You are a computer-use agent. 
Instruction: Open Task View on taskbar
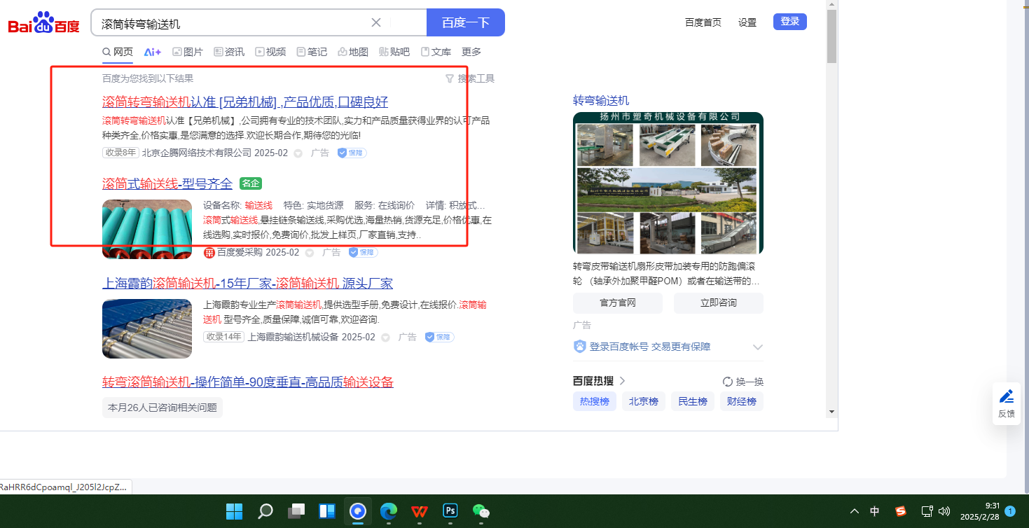(x=296, y=511)
